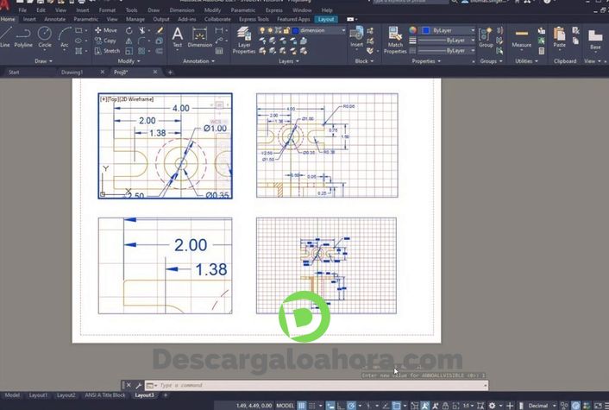This screenshot has width=609, height=410.
Task: Click the Erase tool icon
Action: coord(160,30)
